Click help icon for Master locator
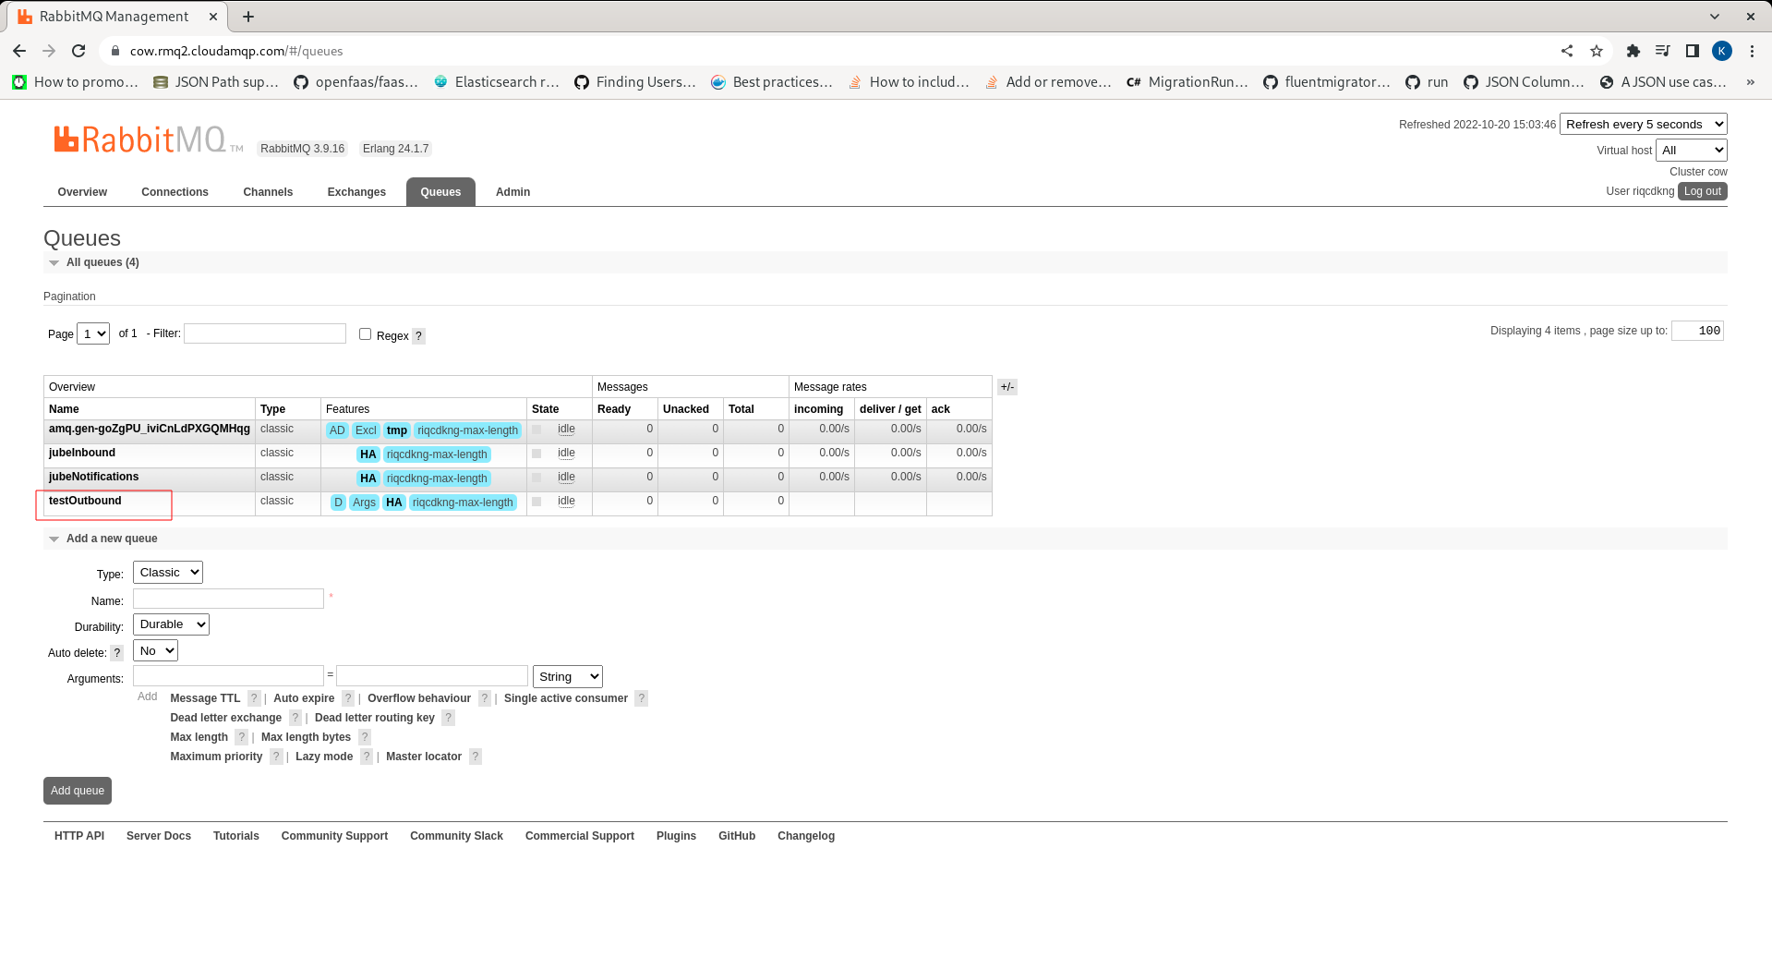 [476, 757]
